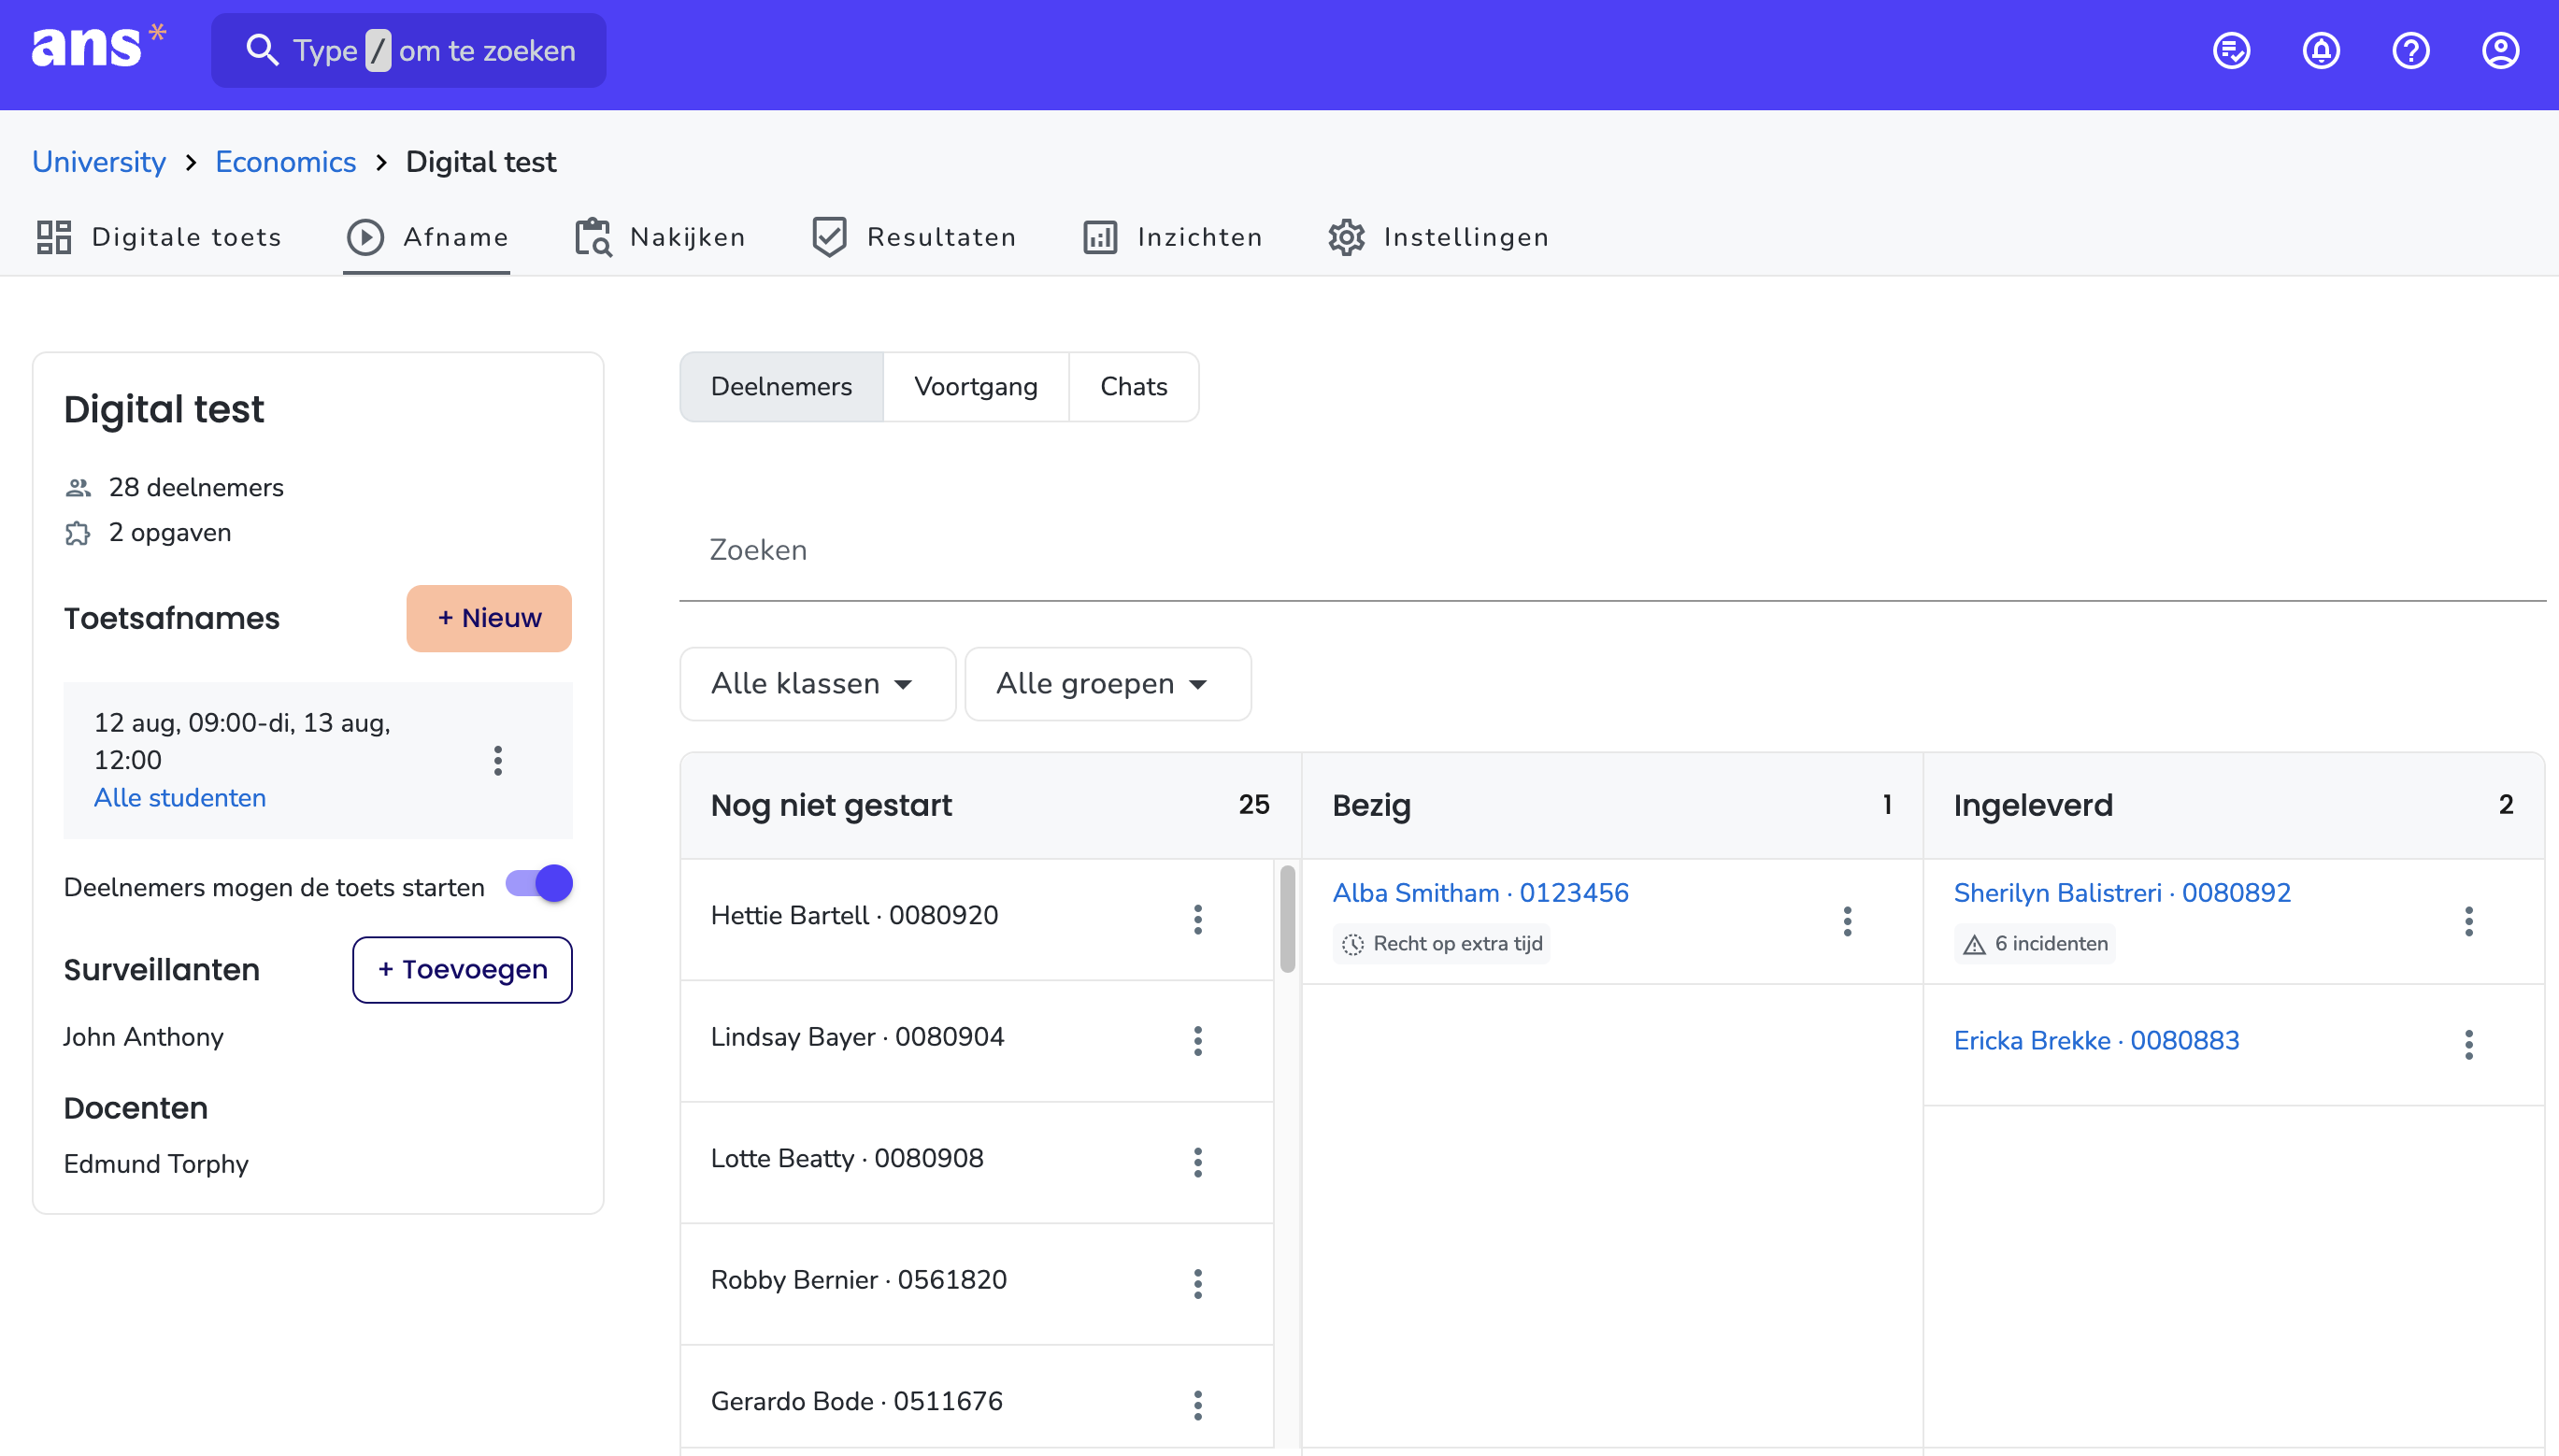Select Lindsay Bayer · 0080904 row
The height and width of the screenshot is (1456, 2559).
pos(976,1040)
